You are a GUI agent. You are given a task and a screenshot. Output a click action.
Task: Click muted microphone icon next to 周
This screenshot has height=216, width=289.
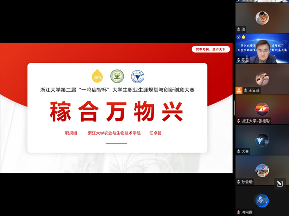238,29
